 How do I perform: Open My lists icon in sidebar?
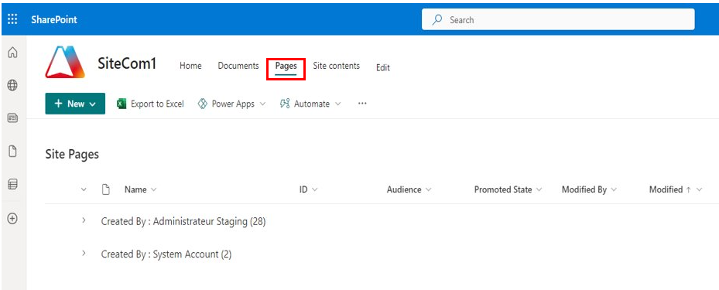13,184
